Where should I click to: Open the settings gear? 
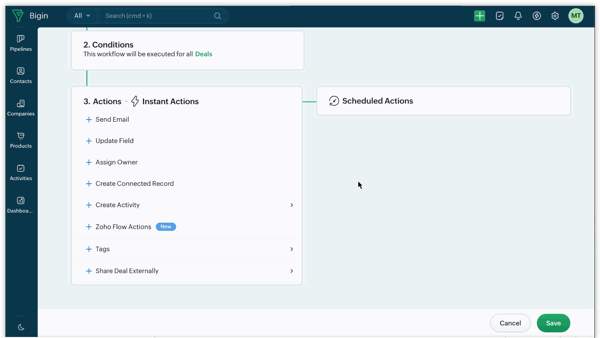click(555, 16)
